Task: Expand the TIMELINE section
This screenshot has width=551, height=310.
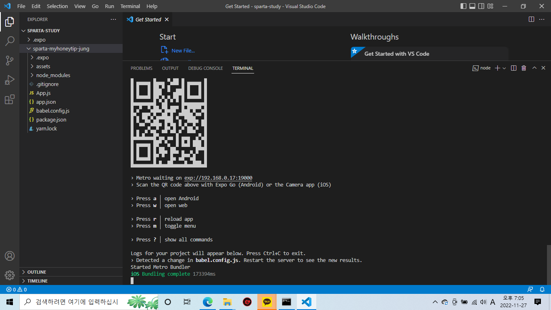Action: tap(71, 281)
